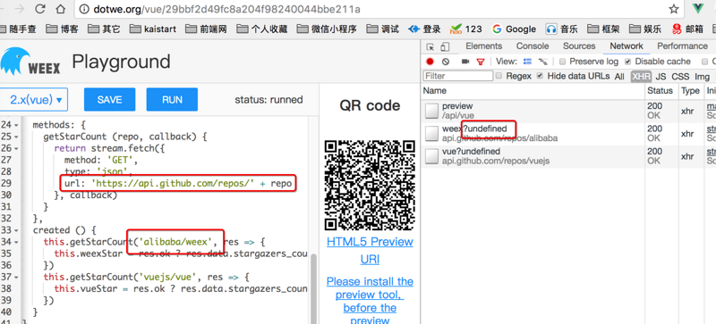Open the 邮箱 bookmark
The height and width of the screenshot is (324, 716).
686,29
